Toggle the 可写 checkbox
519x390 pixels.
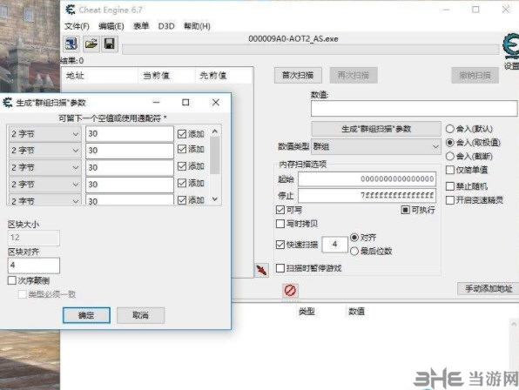pyautogui.click(x=280, y=210)
